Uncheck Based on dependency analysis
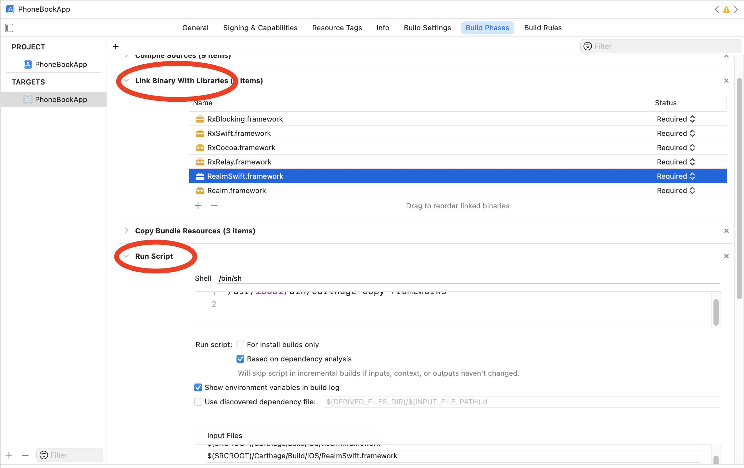This screenshot has width=744, height=468. [240, 359]
